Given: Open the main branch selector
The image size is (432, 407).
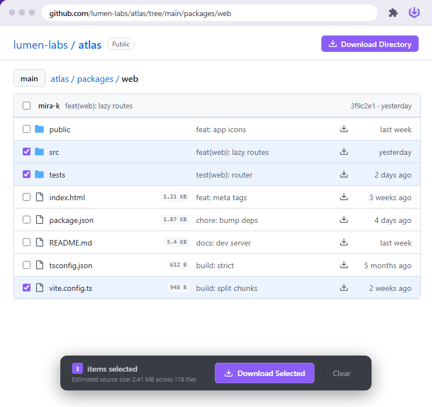Looking at the screenshot, I should 29,79.
